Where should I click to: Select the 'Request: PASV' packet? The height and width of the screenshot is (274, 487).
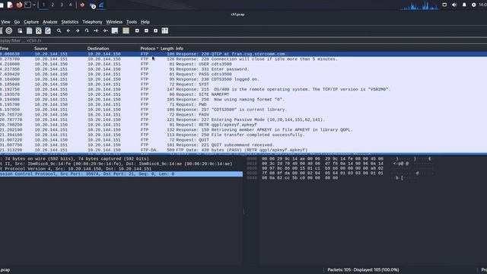pos(243,115)
